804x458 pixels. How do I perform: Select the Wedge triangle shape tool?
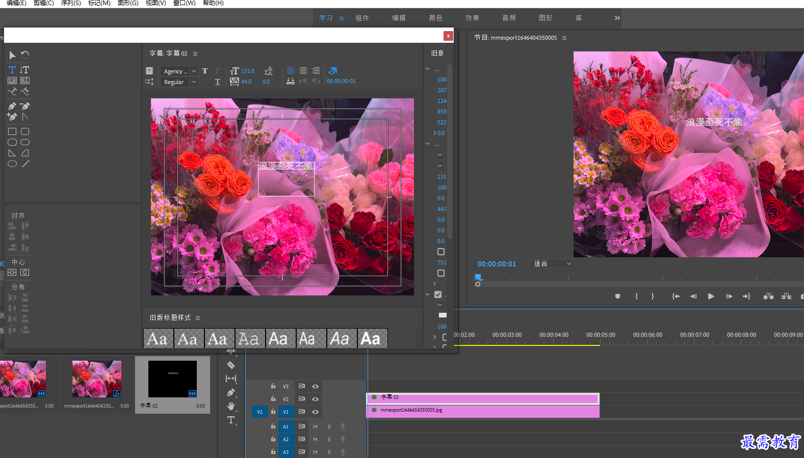click(12, 153)
